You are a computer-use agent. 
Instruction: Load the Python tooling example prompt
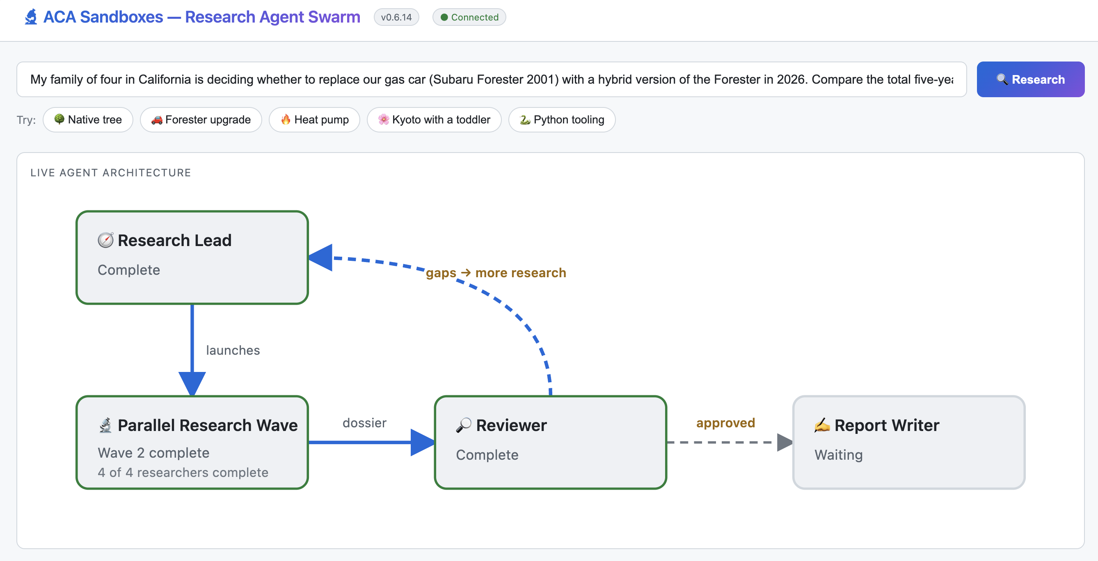562,120
